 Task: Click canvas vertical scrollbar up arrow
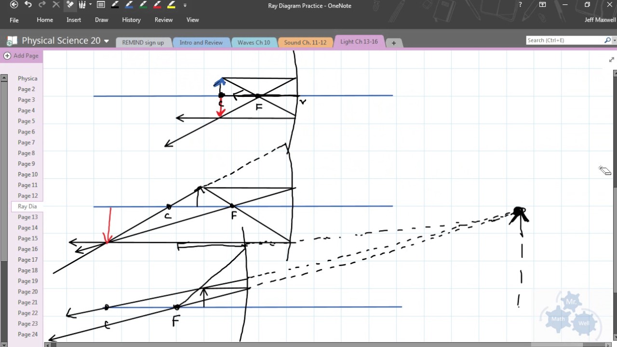pyautogui.click(x=615, y=73)
